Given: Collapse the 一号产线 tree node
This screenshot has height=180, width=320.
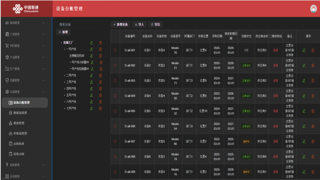Looking at the screenshot, I should point(64,49).
